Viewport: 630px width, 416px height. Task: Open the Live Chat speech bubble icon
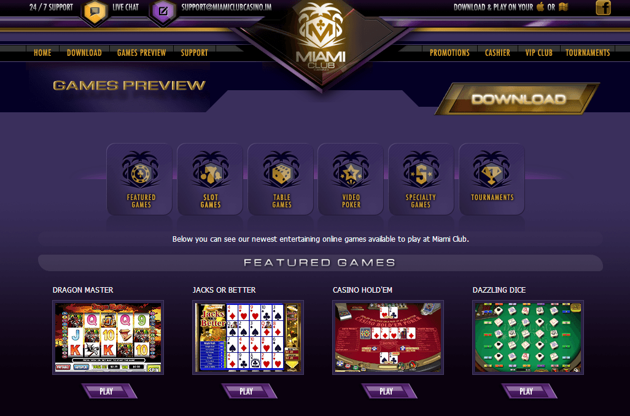(x=95, y=12)
